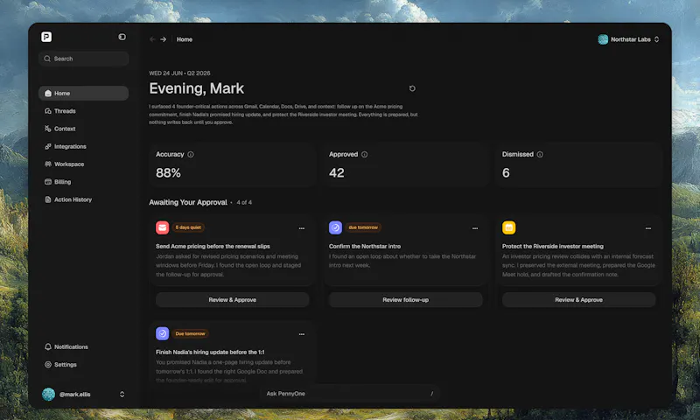The height and width of the screenshot is (420, 700).
Task: Open more options on Nadia hiring card
Action: pos(302,334)
